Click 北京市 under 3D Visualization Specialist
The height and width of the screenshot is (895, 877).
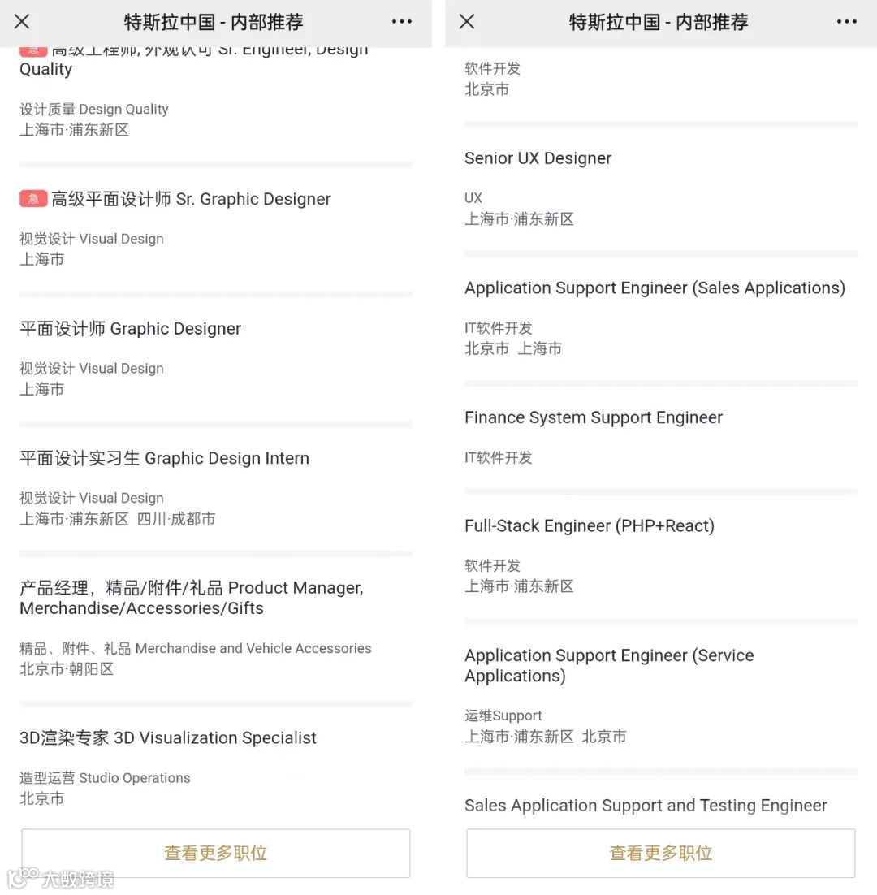tap(41, 798)
